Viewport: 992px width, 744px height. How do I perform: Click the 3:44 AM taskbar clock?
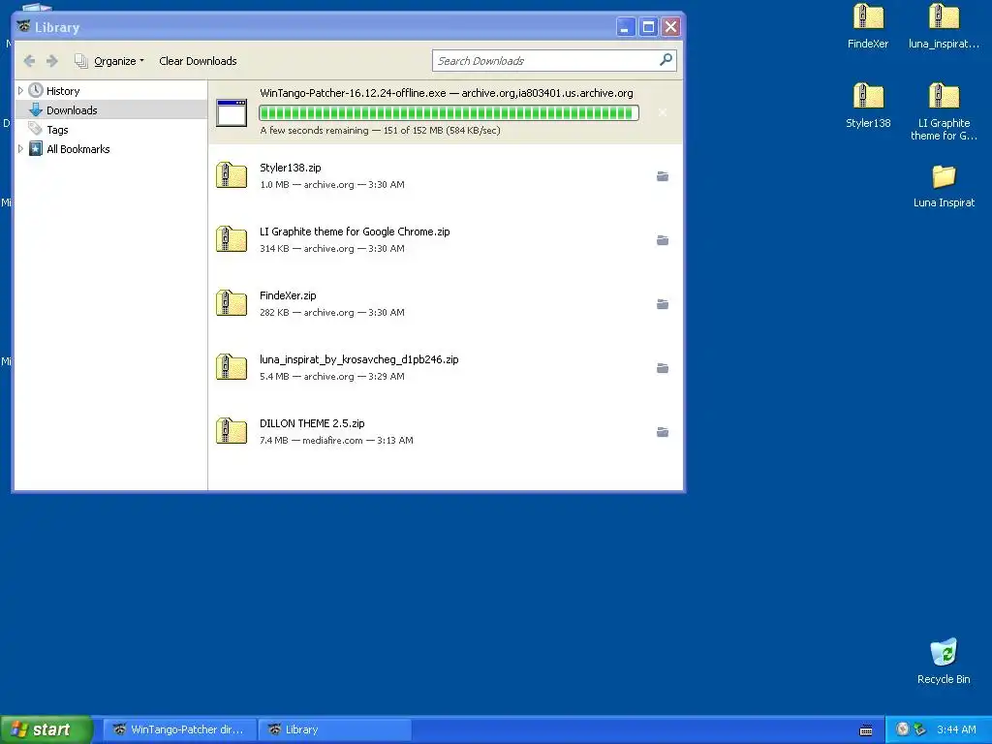click(x=956, y=729)
